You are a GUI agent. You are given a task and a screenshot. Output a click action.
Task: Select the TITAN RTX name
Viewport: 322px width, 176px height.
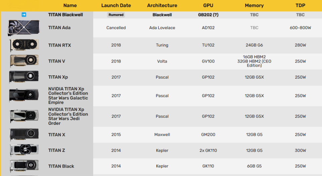(x=60, y=45)
